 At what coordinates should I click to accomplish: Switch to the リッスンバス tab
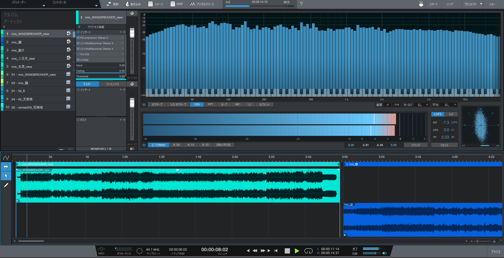pos(113,84)
